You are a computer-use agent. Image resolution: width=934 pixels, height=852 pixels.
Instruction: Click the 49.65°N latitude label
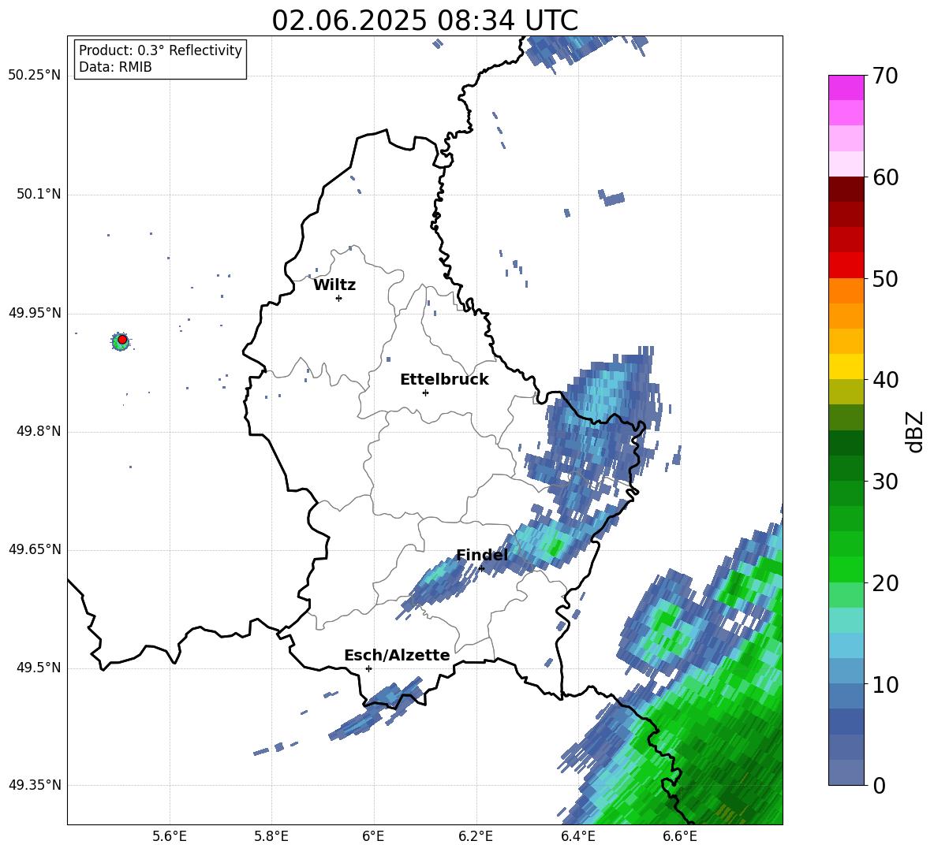pyautogui.click(x=35, y=549)
